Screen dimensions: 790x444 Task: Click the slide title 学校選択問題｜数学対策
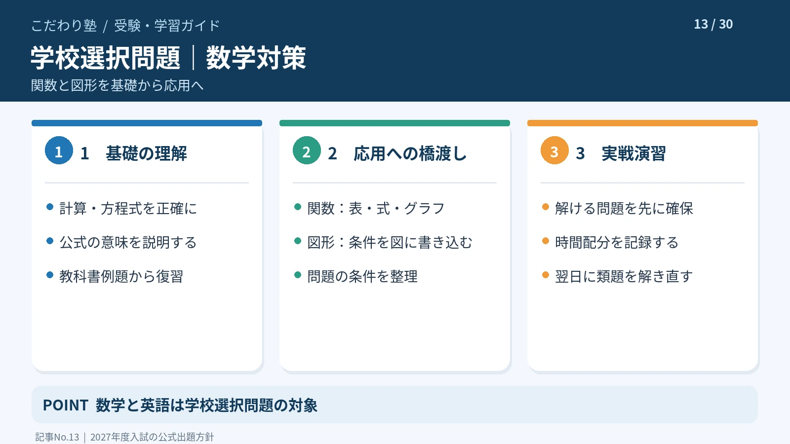pyautogui.click(x=168, y=58)
